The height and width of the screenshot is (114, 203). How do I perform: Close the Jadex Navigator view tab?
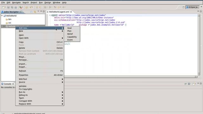pyautogui.click(x=20, y=12)
